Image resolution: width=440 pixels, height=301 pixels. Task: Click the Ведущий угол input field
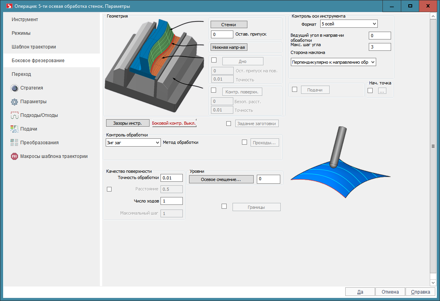tap(380, 36)
